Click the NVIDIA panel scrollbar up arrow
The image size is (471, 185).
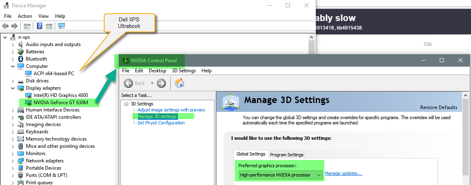[466, 95]
